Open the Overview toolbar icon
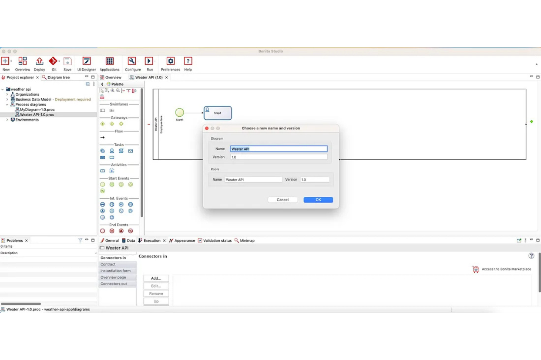 click(23, 61)
